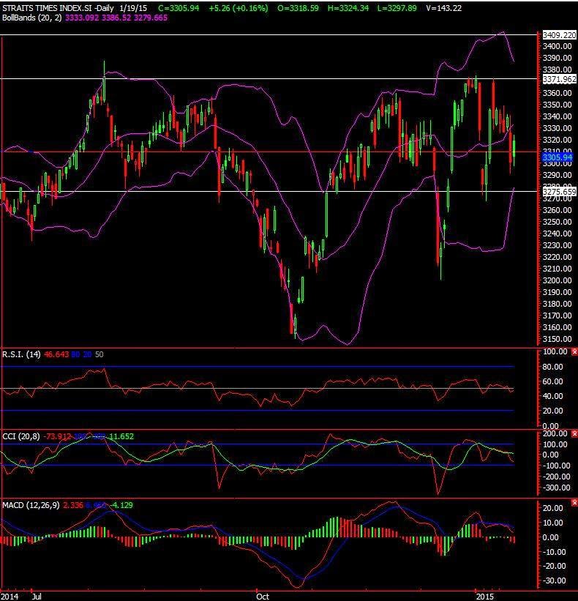
Task: Click the CCI value -73.912
Action: (57, 436)
